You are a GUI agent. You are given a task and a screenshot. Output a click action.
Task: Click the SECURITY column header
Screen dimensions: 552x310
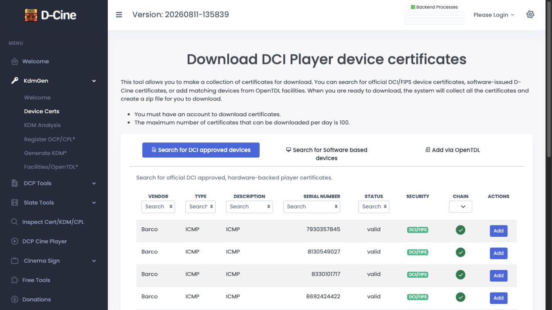click(418, 196)
